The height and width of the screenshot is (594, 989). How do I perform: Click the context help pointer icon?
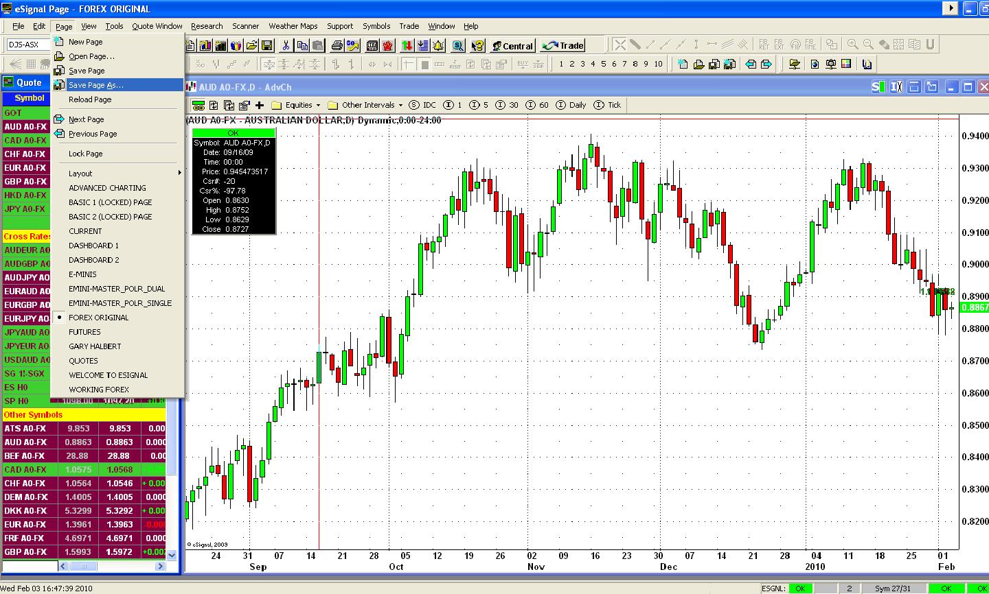[477, 45]
